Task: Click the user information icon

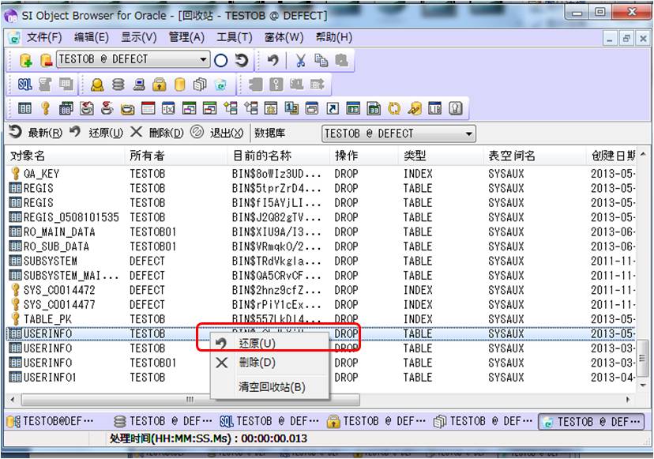Action: (x=97, y=85)
